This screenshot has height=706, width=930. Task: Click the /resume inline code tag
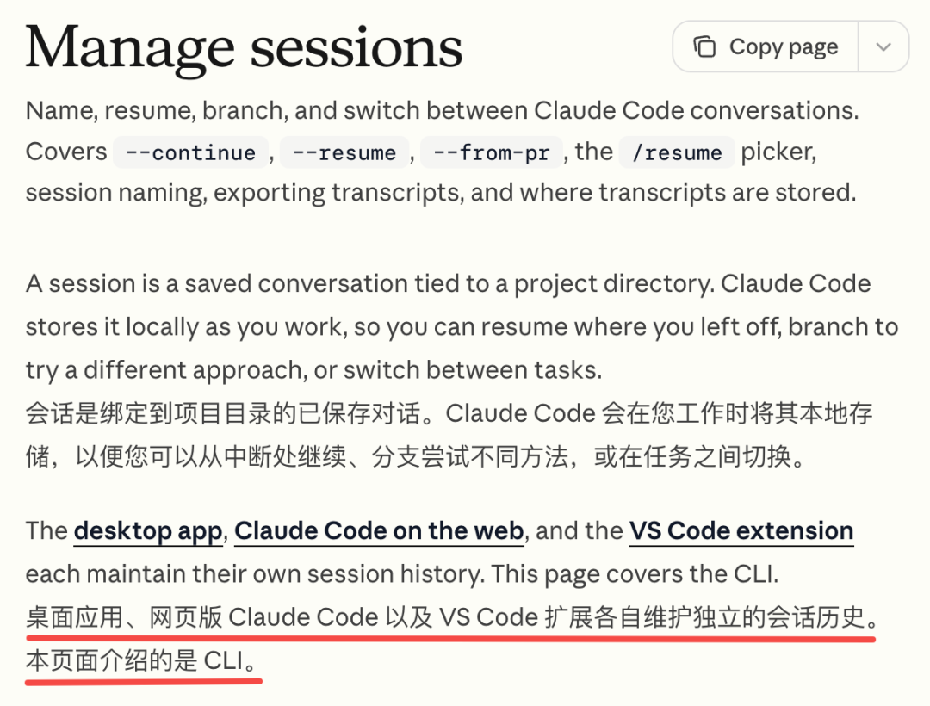pyautogui.click(x=678, y=152)
